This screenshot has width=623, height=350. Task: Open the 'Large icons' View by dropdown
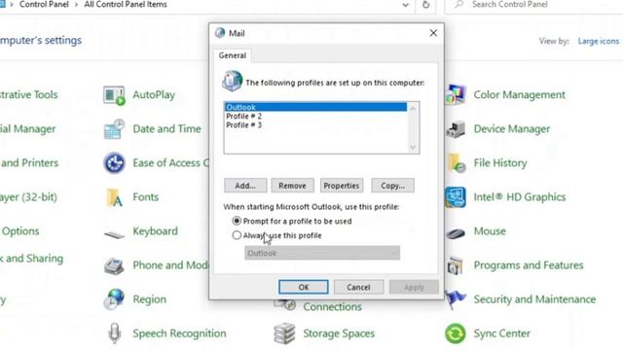pos(599,41)
